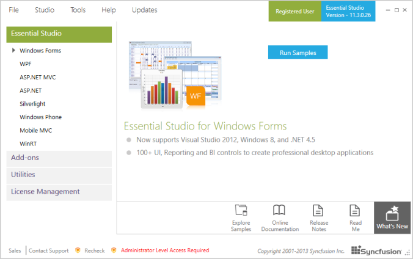Click the Sales link
413x259 pixels.
tap(15, 250)
